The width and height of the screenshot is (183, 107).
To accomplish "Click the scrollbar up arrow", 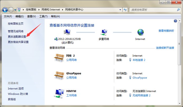I will 179,21.
